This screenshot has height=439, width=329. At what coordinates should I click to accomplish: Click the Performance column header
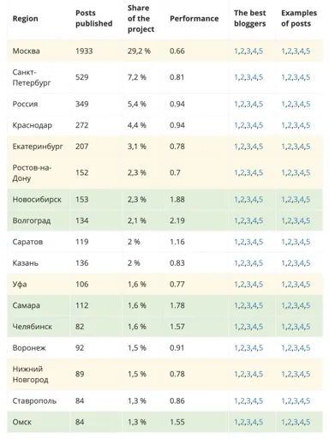pyautogui.click(x=194, y=19)
